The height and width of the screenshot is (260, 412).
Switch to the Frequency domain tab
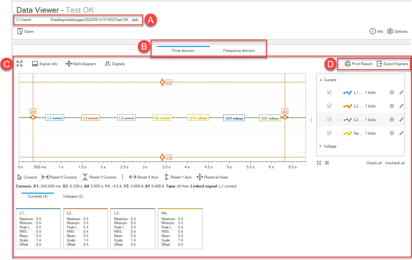tap(239, 51)
